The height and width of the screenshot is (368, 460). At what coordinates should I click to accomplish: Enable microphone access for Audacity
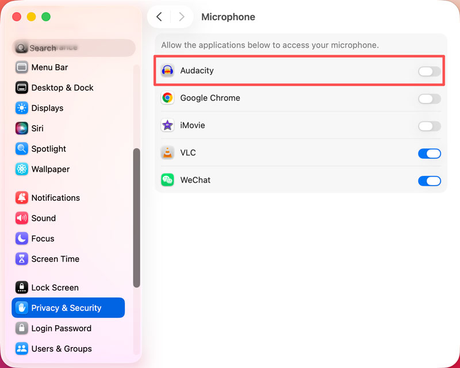[429, 71]
